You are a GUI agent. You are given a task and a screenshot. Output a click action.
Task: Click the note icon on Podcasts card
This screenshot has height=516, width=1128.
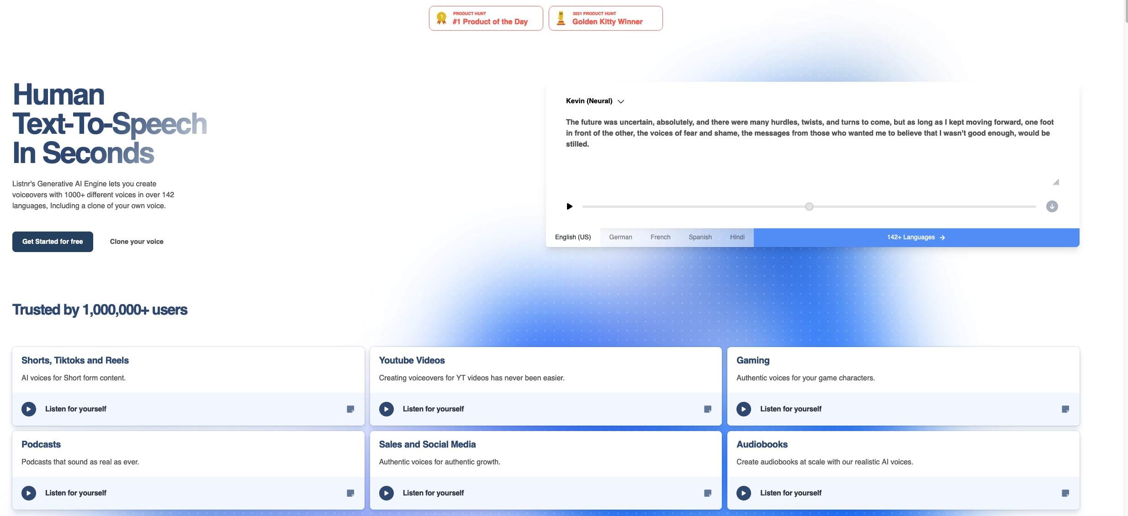(350, 493)
